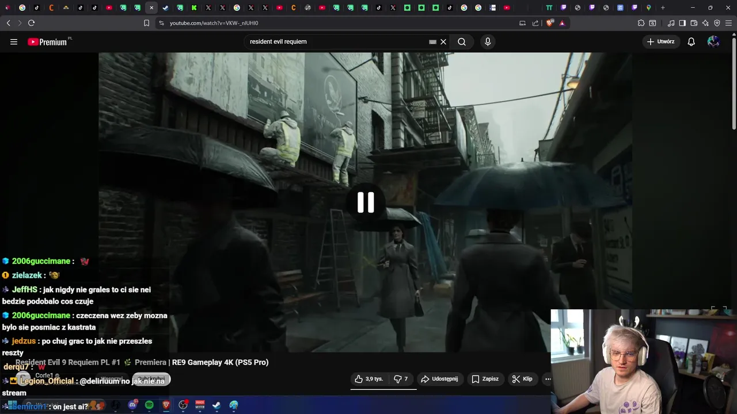This screenshot has width=737, height=414.
Task: Click the Brave taskbar icon
Action: click(x=166, y=405)
